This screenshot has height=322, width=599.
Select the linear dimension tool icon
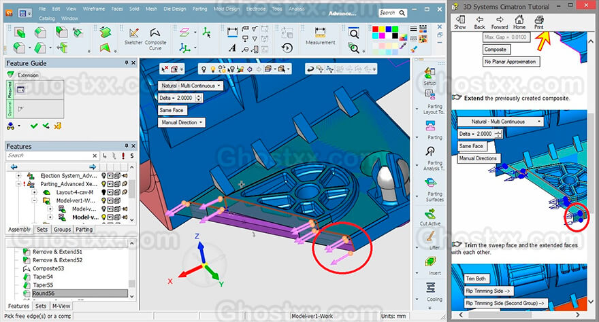tap(232, 32)
